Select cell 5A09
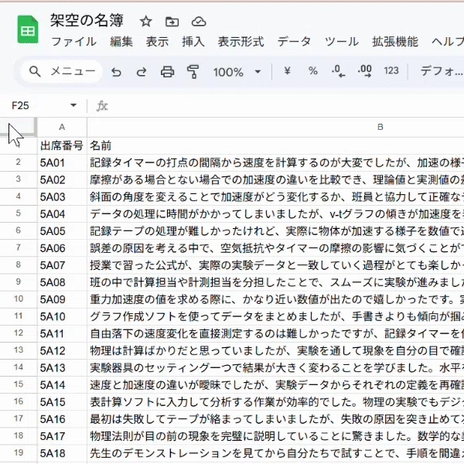This screenshot has width=464, height=464. 62,299
